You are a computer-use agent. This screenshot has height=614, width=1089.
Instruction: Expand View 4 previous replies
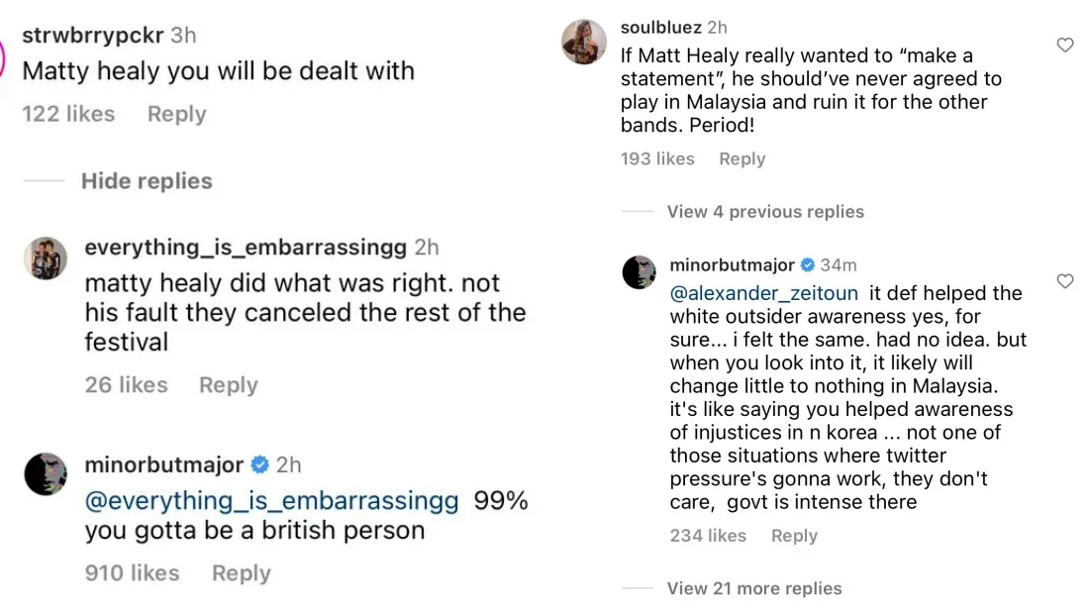coord(765,212)
